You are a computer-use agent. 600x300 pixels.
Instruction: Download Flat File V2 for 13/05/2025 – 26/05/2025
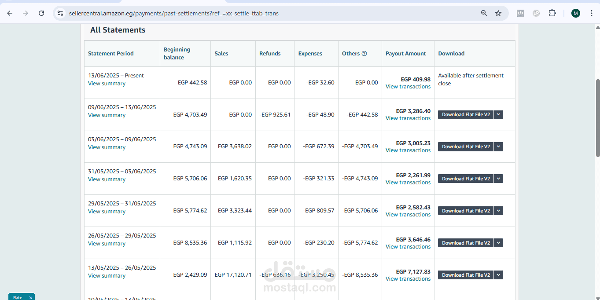pyautogui.click(x=466, y=275)
